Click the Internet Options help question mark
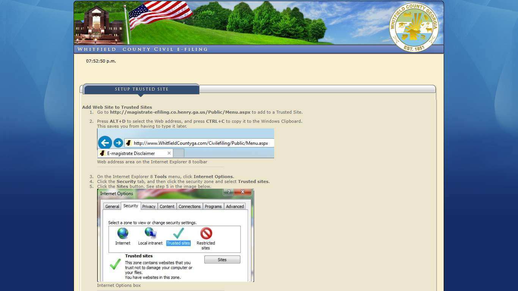 click(228, 192)
